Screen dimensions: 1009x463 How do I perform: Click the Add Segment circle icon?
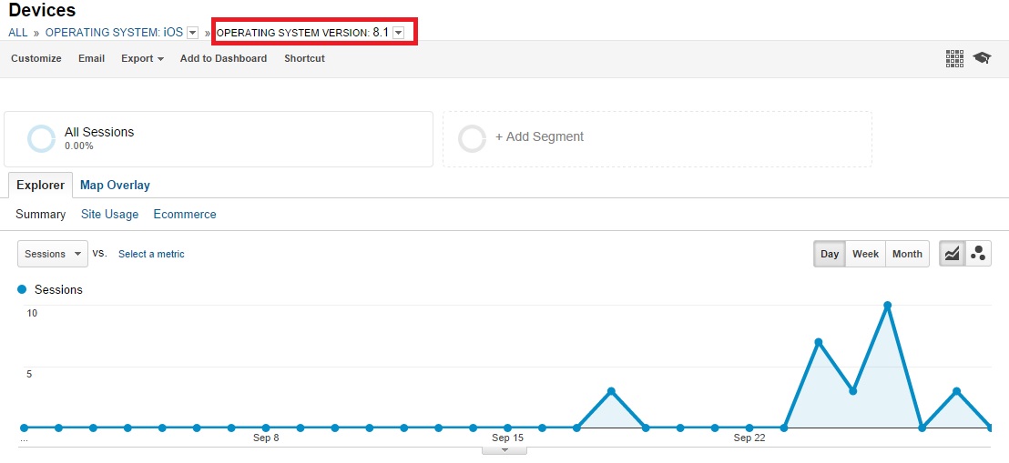[472, 138]
